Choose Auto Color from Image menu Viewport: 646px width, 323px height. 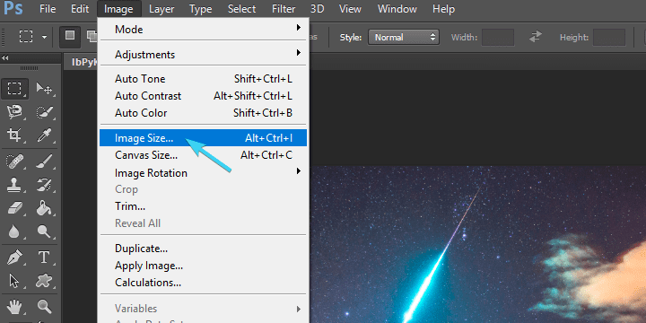[x=204, y=112]
